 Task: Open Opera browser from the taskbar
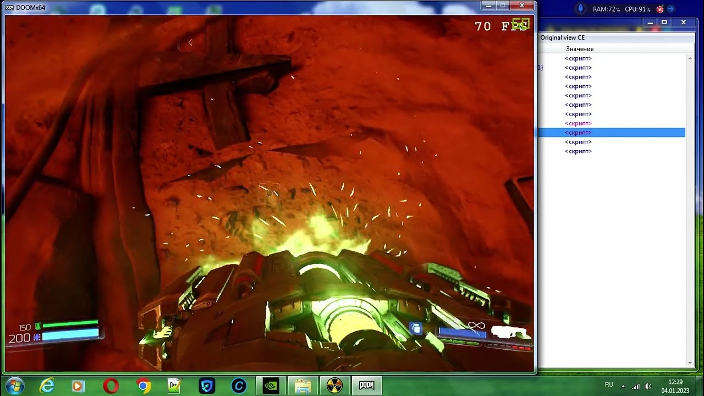[x=110, y=385]
